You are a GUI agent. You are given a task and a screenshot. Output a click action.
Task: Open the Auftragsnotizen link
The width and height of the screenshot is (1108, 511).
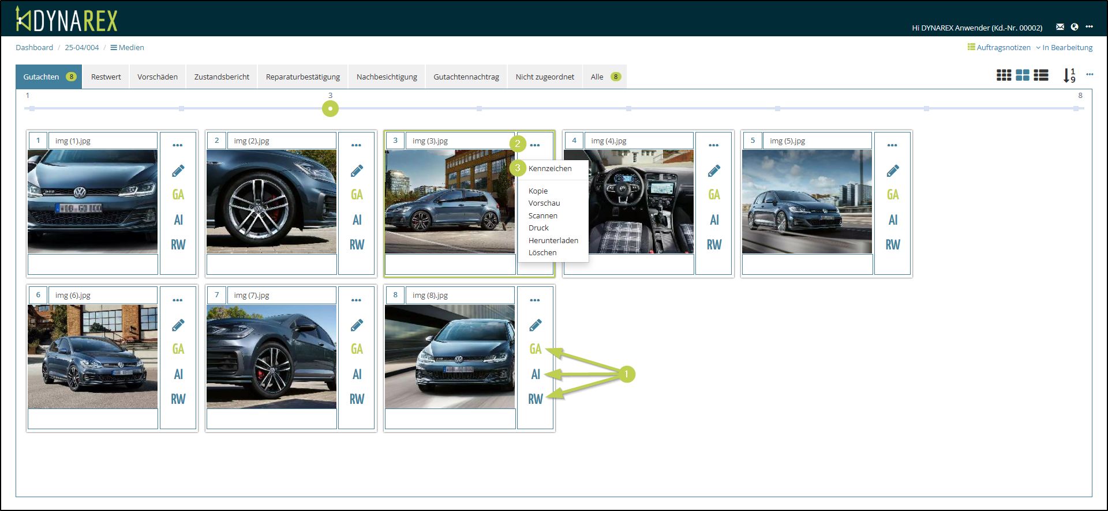pyautogui.click(x=999, y=48)
